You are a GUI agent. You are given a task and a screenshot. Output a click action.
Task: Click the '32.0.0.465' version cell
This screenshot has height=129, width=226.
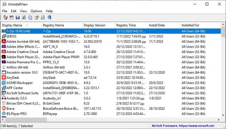[x=91, y=57]
